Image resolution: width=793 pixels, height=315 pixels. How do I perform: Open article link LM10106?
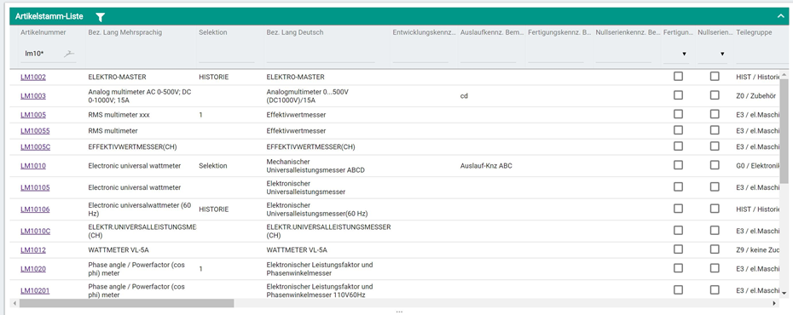pyautogui.click(x=35, y=209)
